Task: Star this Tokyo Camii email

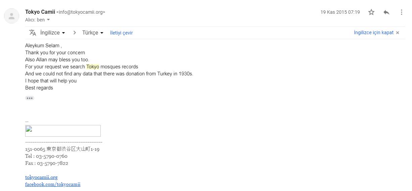Action: (371, 12)
